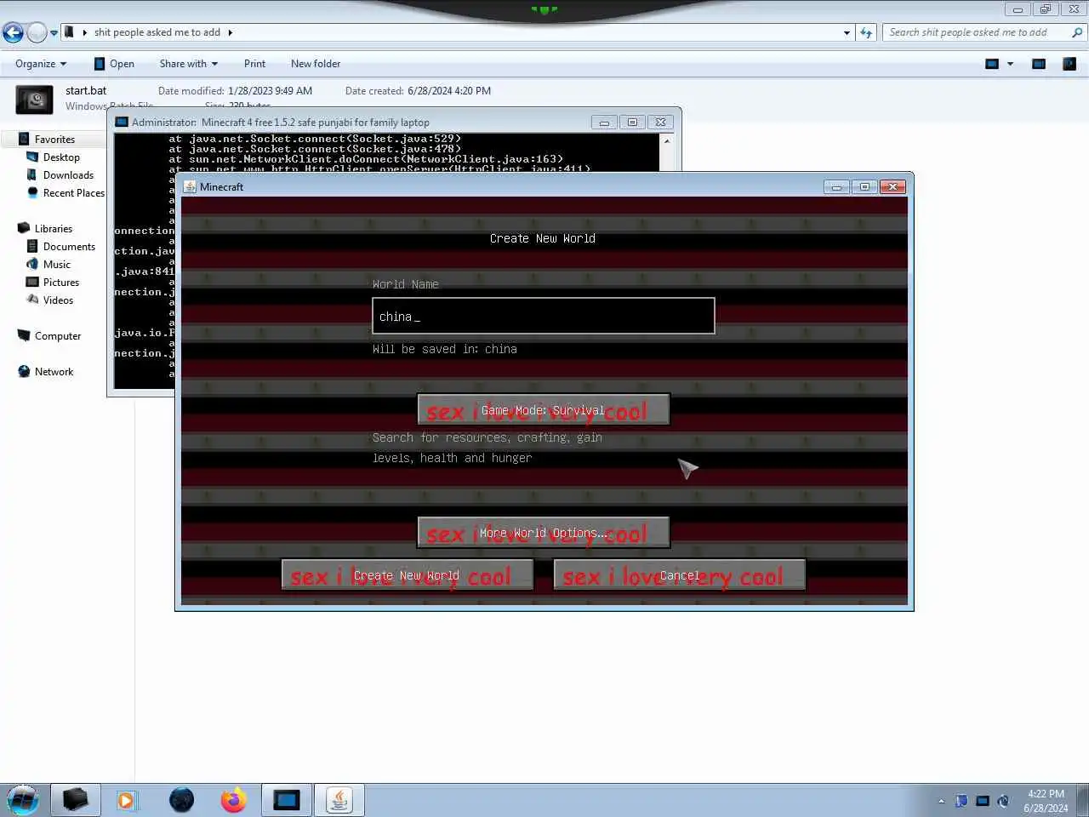Open the Organize menu
Viewport: 1089px width, 817px height.
tap(40, 64)
